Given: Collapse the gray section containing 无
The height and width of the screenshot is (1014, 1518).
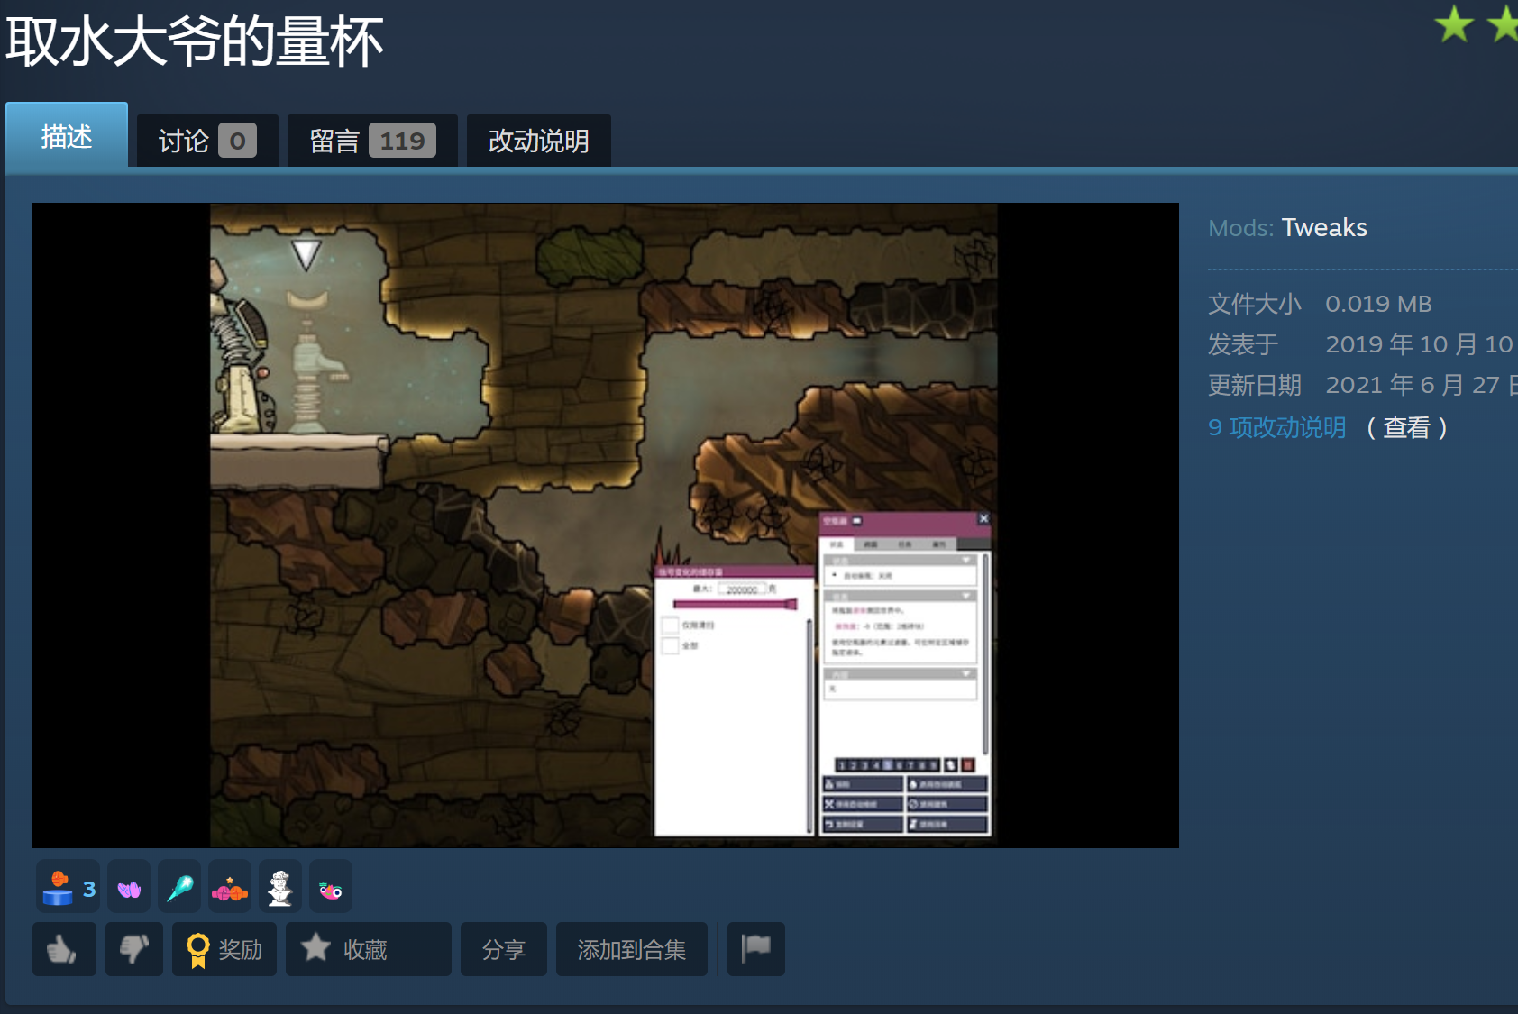Looking at the screenshot, I should click(x=967, y=673).
